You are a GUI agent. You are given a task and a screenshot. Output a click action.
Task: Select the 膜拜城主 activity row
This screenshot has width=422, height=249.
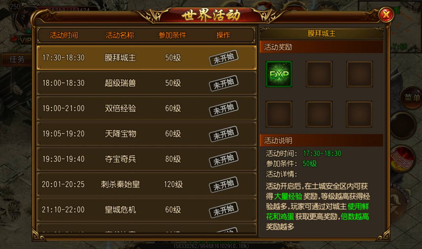[x=146, y=58]
